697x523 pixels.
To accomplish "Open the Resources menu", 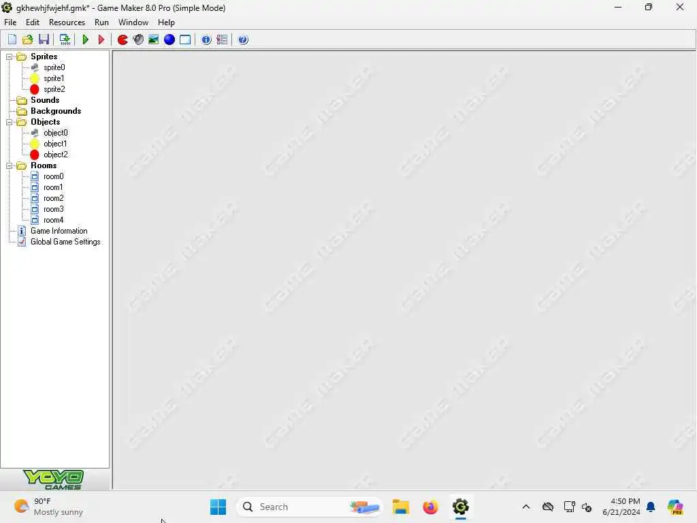I will point(67,22).
